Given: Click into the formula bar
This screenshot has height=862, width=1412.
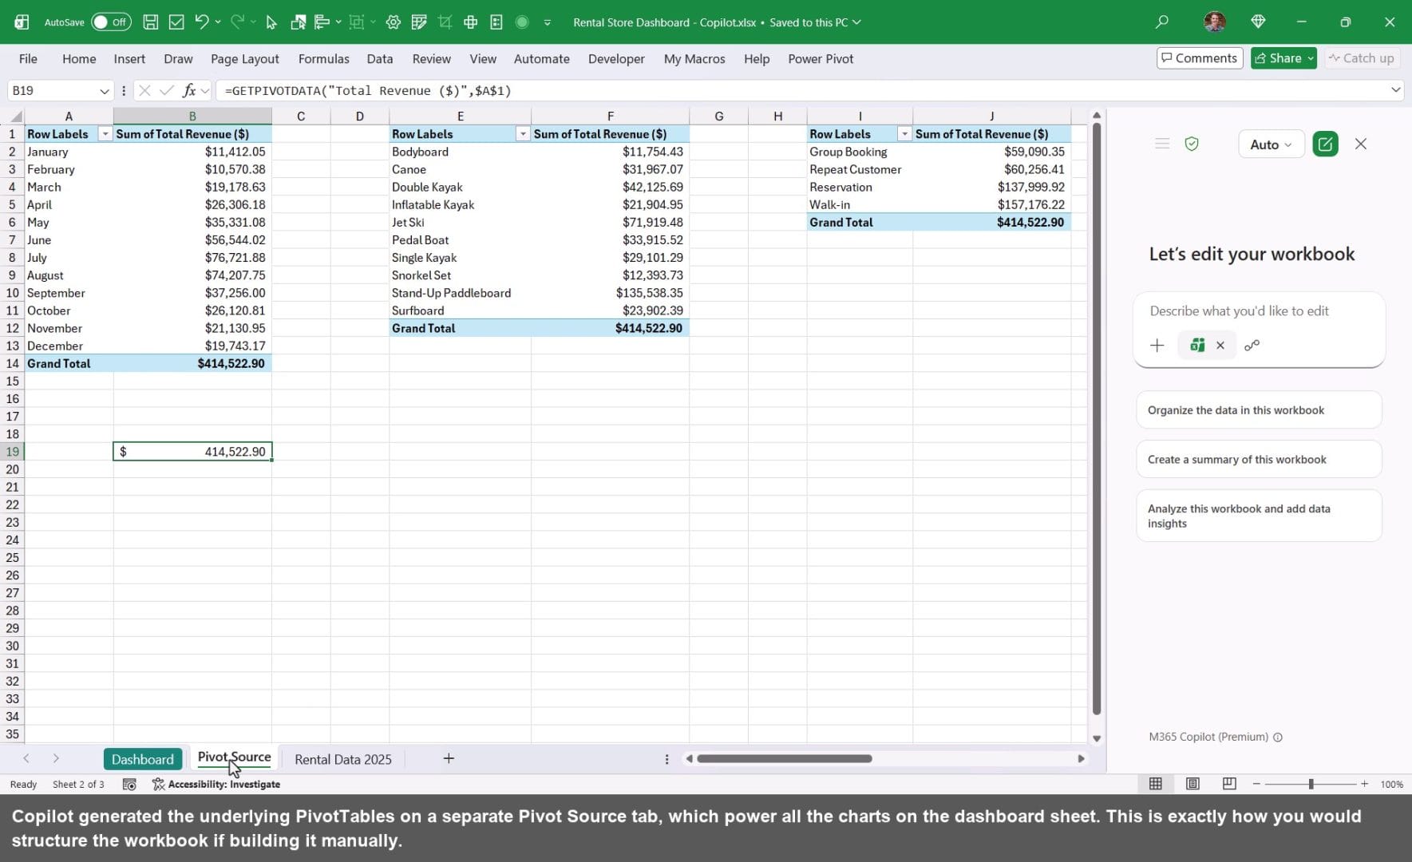Looking at the screenshot, I should (x=802, y=91).
